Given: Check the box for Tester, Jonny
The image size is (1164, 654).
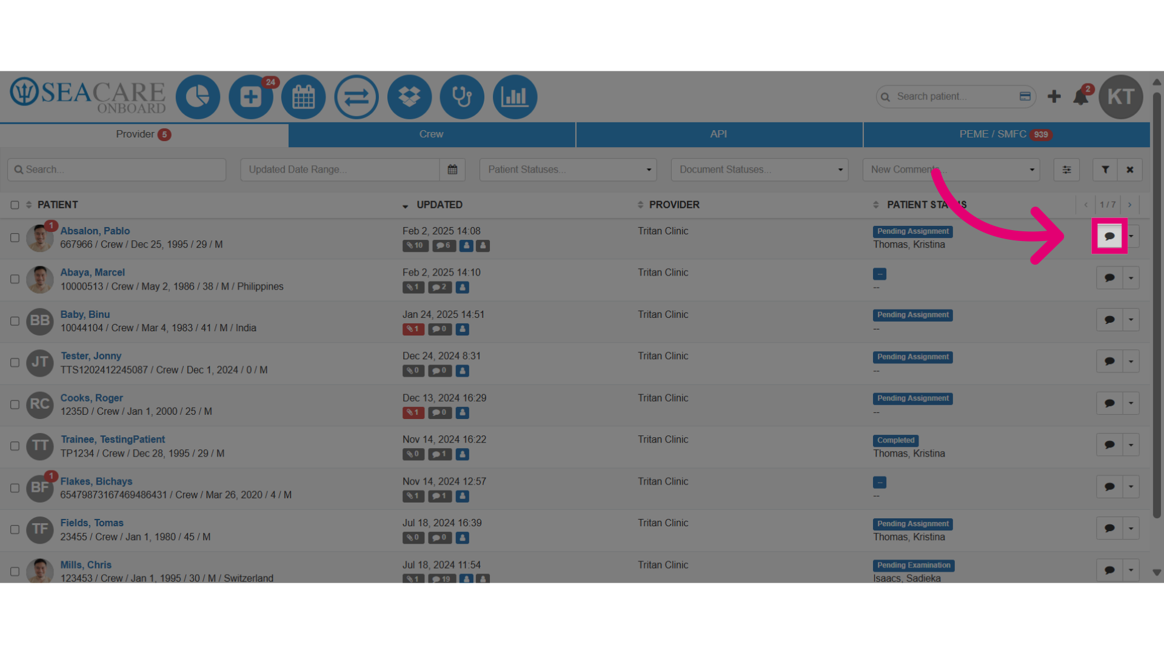Looking at the screenshot, I should tap(15, 363).
